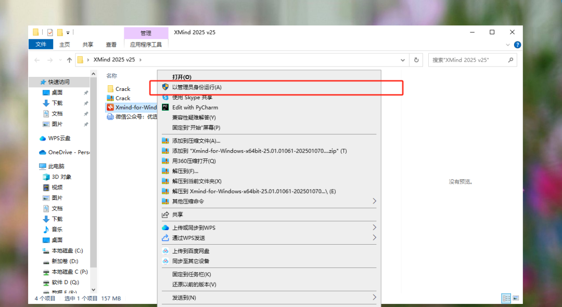Viewport: 562px width, 307px height.
Task: Click the properties icon in title bar
Action: click(50, 33)
